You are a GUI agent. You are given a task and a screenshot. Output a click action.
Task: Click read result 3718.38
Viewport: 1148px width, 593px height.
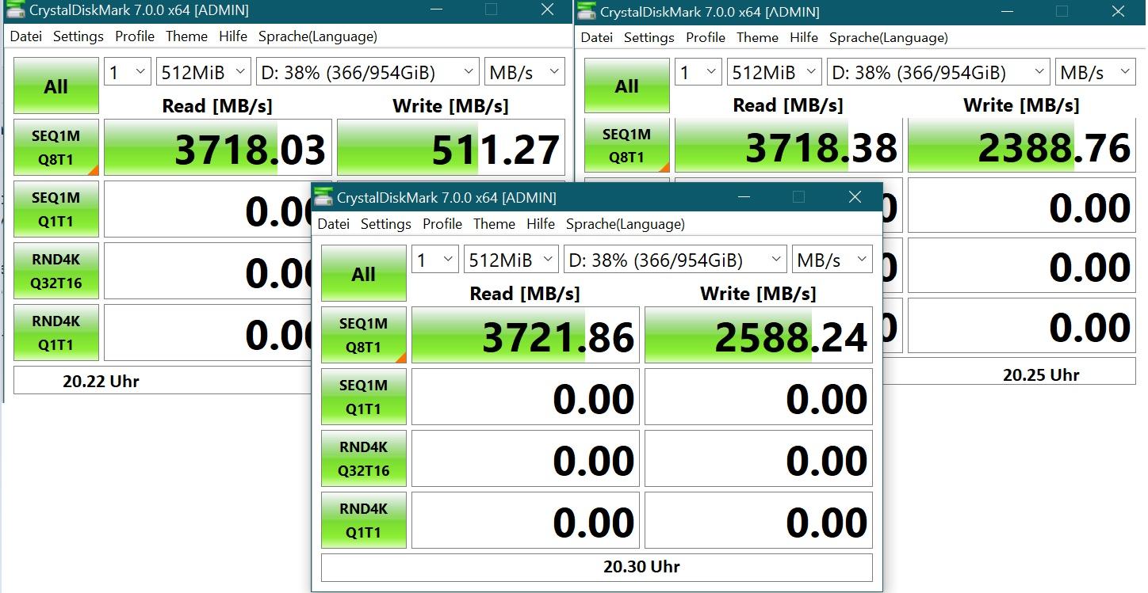pos(789,146)
